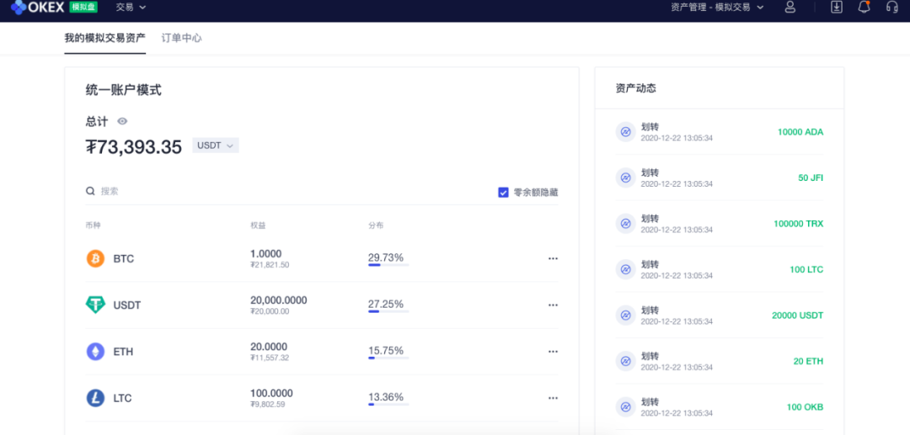This screenshot has height=435, width=910.
Task: Click the ETH coin icon
Action: click(95, 352)
